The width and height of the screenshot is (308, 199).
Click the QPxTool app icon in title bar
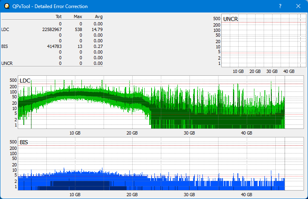[6, 6]
